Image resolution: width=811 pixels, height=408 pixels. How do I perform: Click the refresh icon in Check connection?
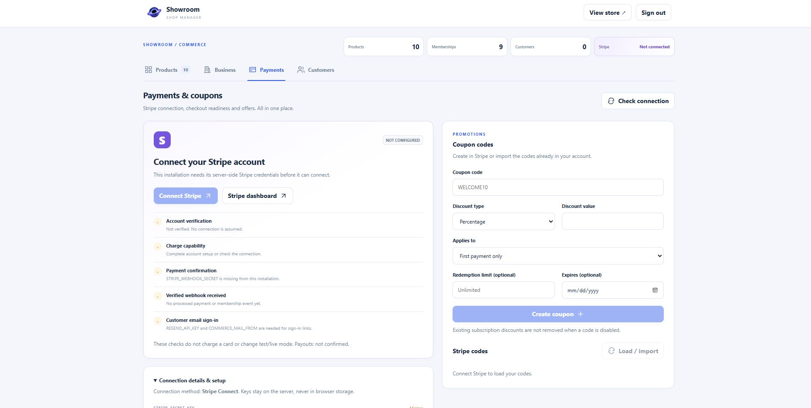click(x=611, y=101)
